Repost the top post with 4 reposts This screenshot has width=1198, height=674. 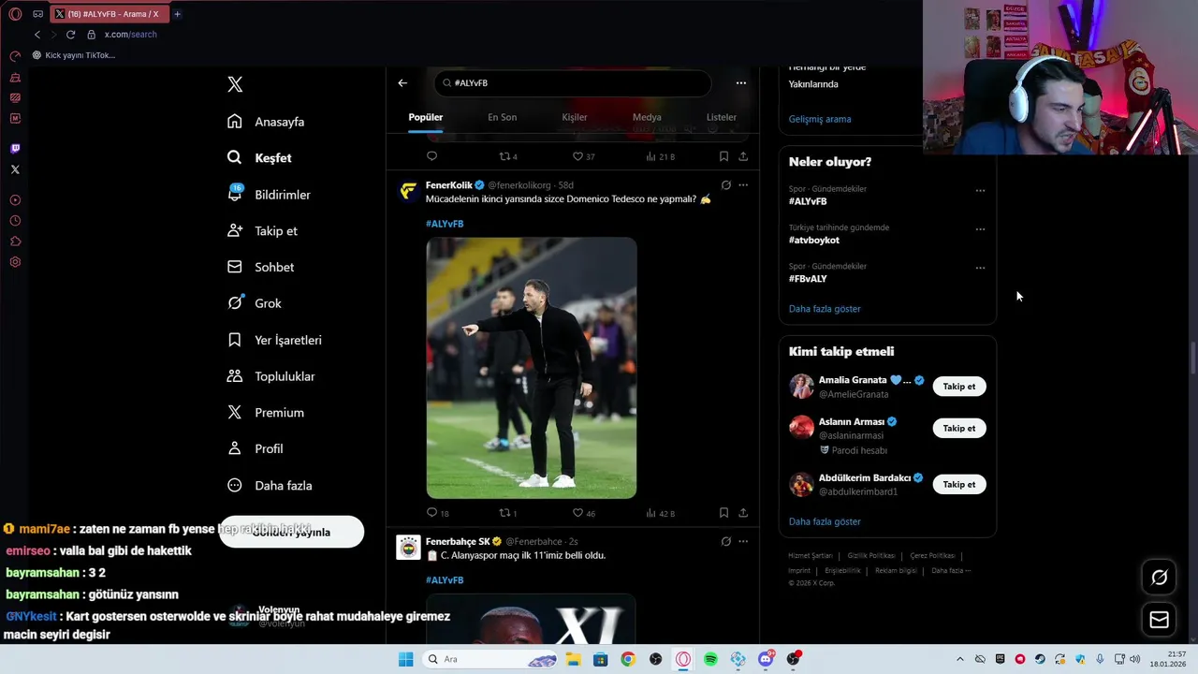pyautogui.click(x=508, y=156)
